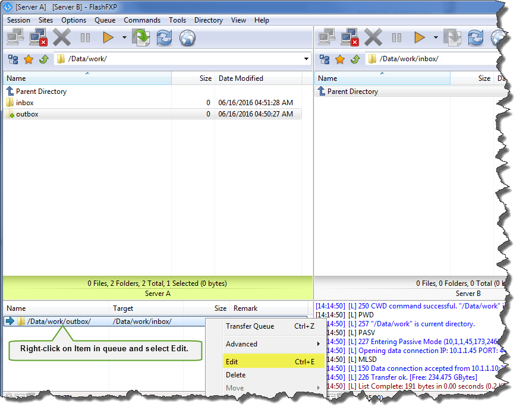Click Connect icon in Server A toolbar
Viewport: 523px width, 416px height.
coord(15,37)
